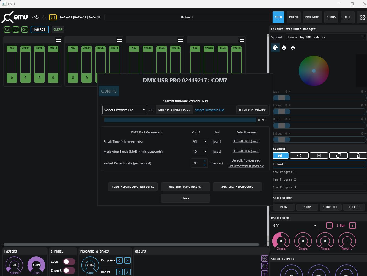Click the oscillator PLAY button
The width and height of the screenshot is (367, 276).
pyautogui.click(x=284, y=207)
